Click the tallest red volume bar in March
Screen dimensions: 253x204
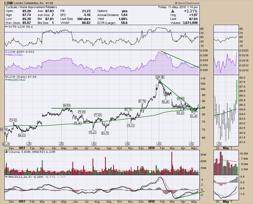pos(172,163)
